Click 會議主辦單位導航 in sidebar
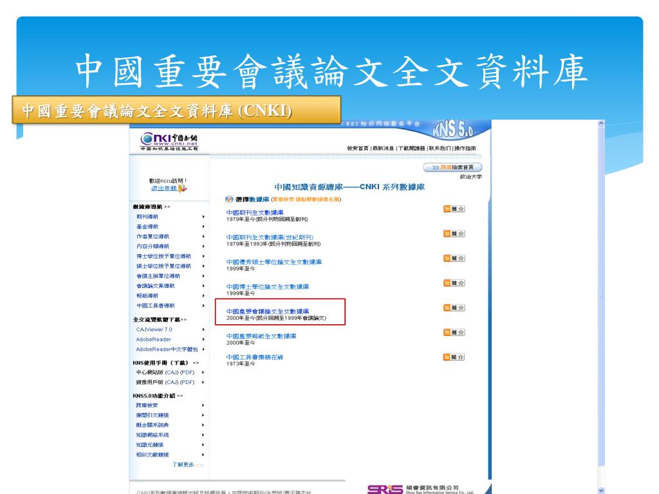The height and width of the screenshot is (494, 659). coord(158,276)
